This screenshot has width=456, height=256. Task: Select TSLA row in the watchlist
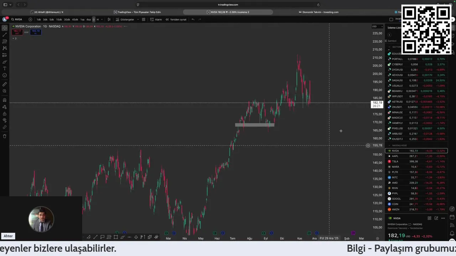[x=416, y=161]
